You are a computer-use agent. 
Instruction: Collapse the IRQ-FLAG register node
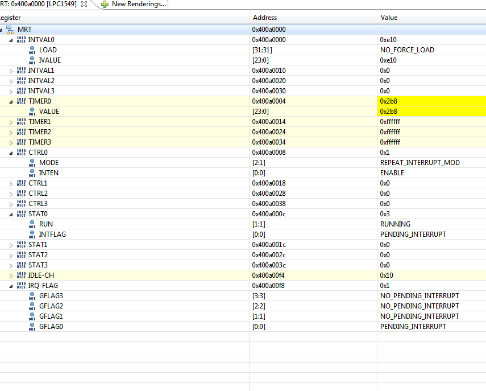coord(11,286)
